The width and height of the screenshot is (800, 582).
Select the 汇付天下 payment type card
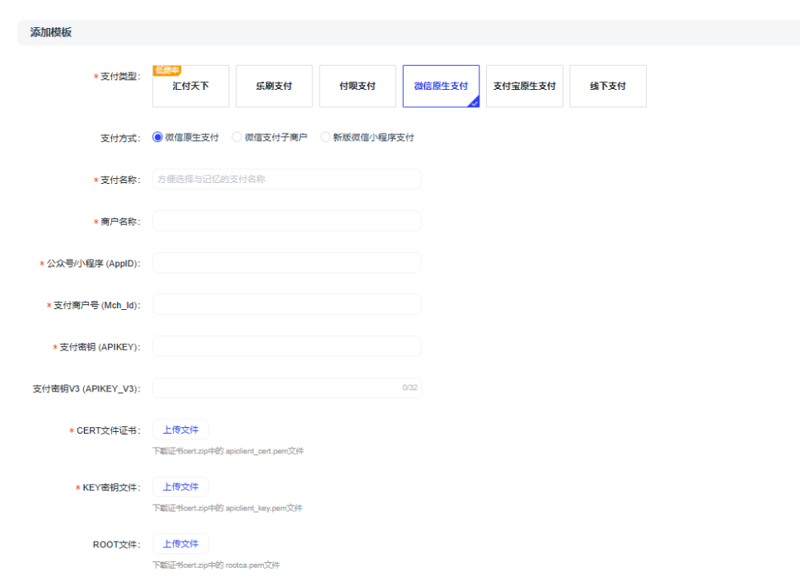pyautogui.click(x=190, y=87)
